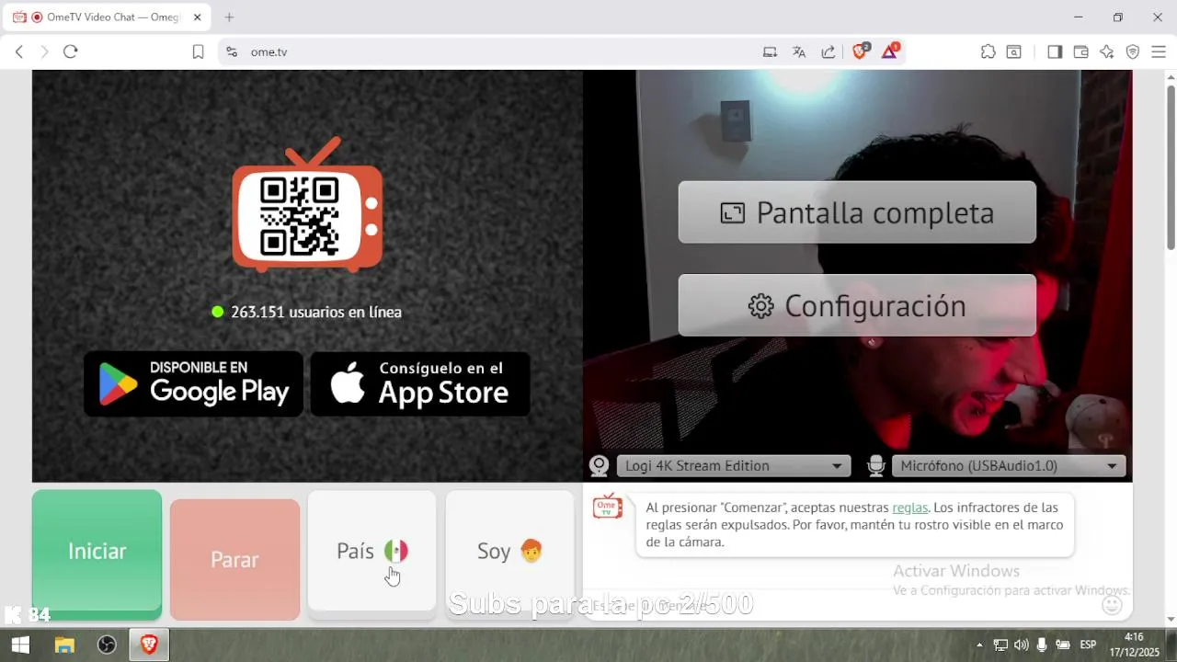Click the browser back arrow
The image size is (1177, 662).
click(18, 52)
